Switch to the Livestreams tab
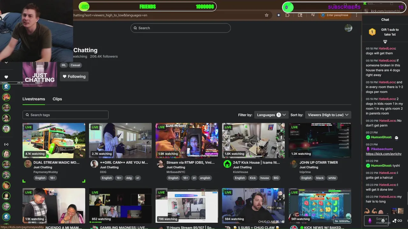408x229 pixels. tap(33, 99)
